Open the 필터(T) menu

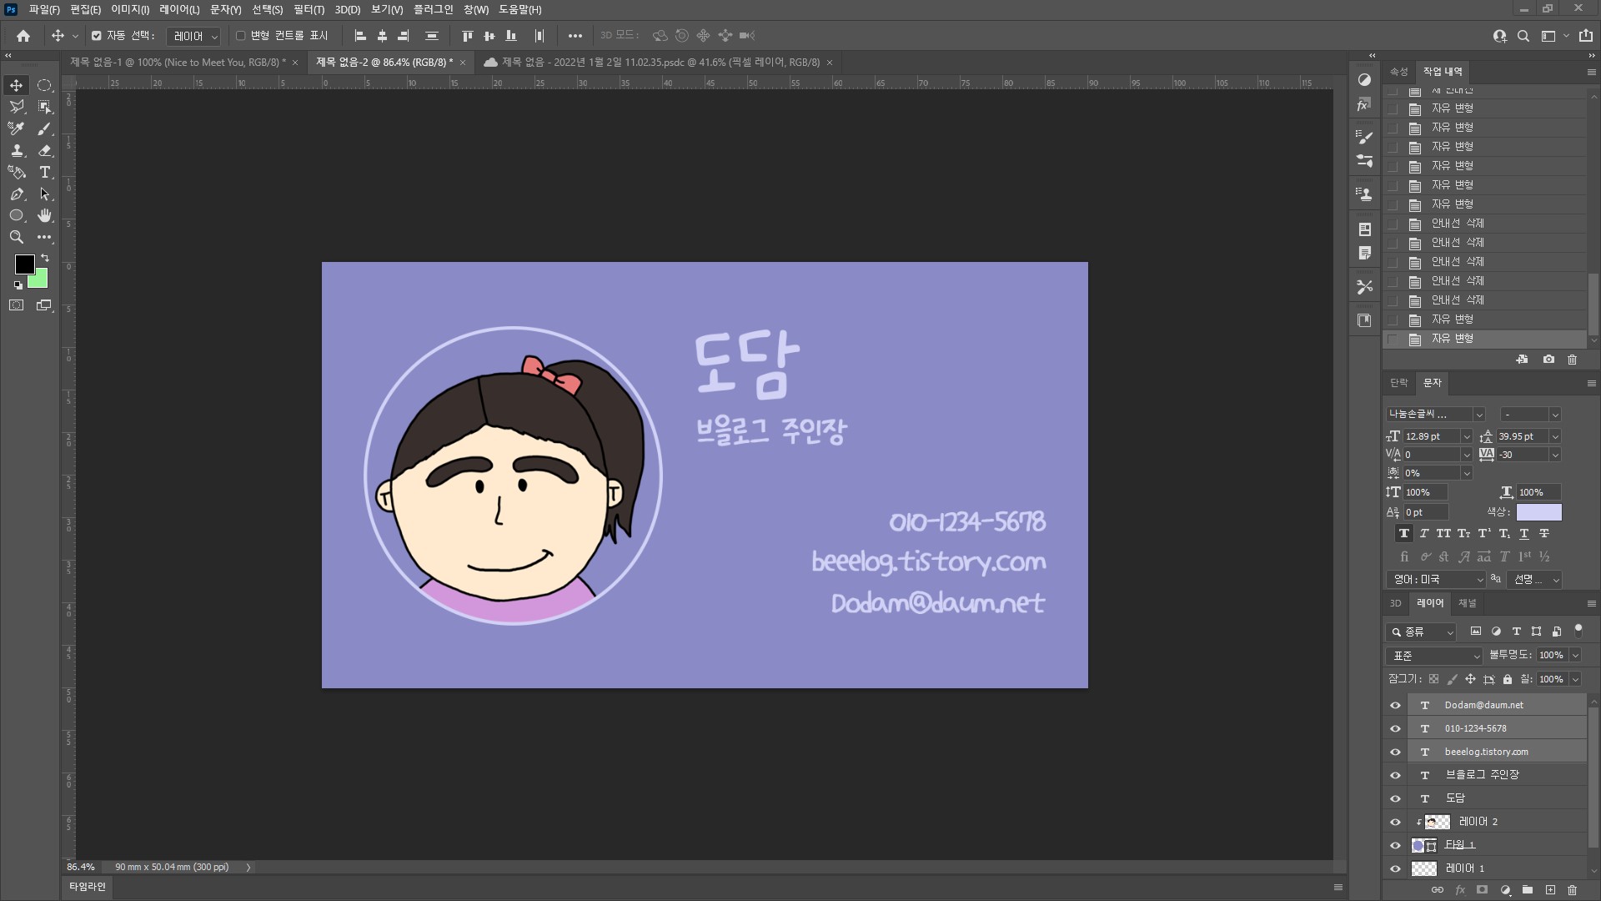point(309,9)
